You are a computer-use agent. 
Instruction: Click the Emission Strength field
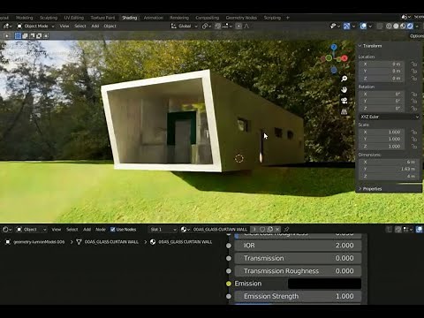pyautogui.click(x=298, y=296)
